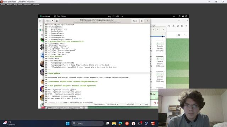Open VirtualBox from the taskbar
The height and width of the screenshot is (127, 227).
(146, 123)
